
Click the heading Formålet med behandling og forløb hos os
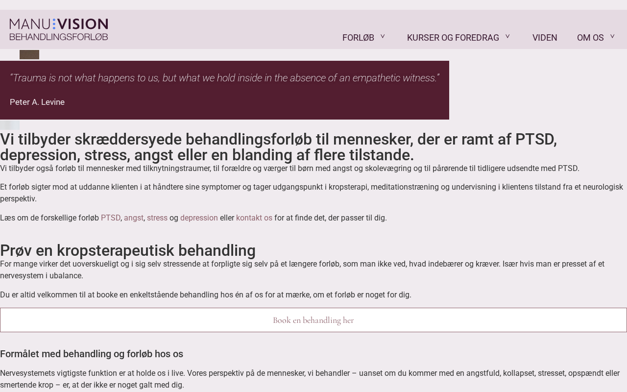tap(92, 354)
